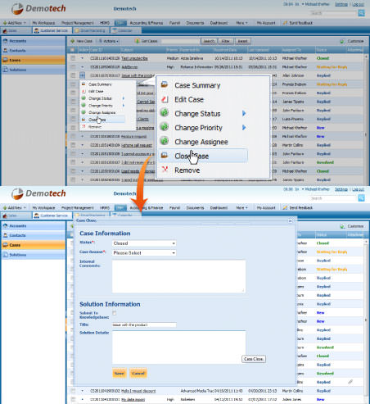Click the Case Summary icon in the enlarged menu
Image resolution: width=370 pixels, height=404 pixels.
pos(165,84)
